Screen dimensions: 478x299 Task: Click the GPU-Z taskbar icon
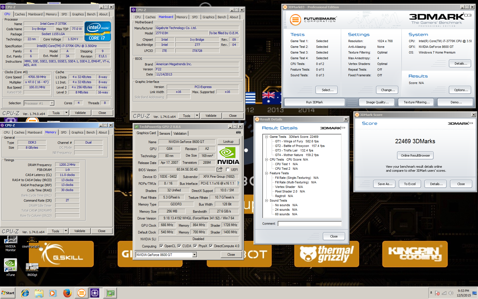(x=110, y=293)
